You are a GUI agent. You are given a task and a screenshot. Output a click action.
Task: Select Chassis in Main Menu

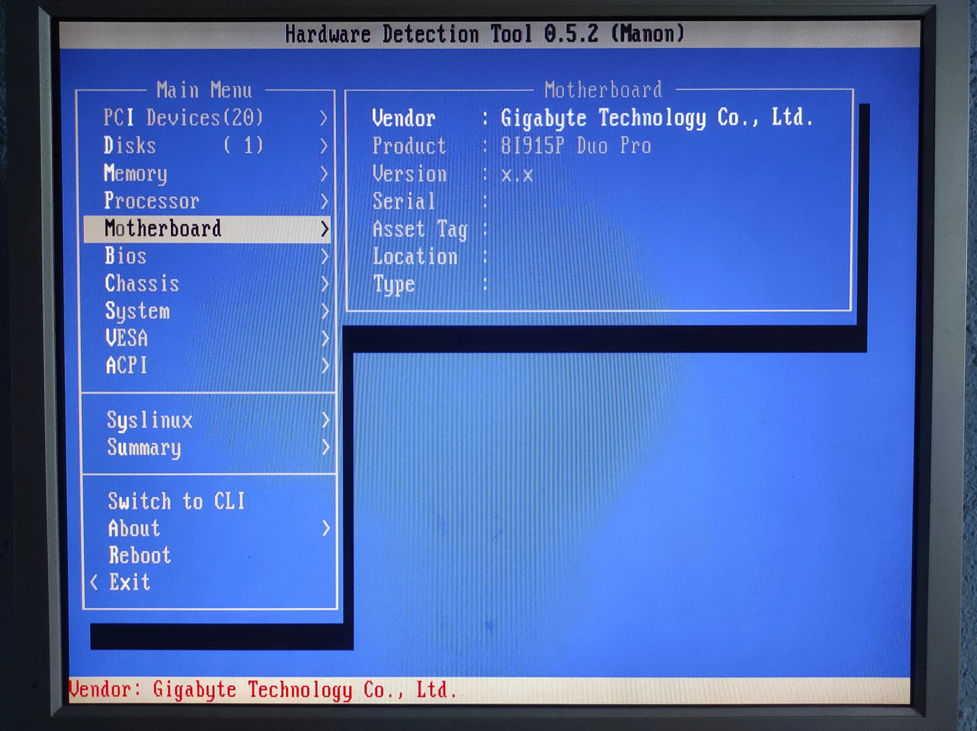coord(208,283)
